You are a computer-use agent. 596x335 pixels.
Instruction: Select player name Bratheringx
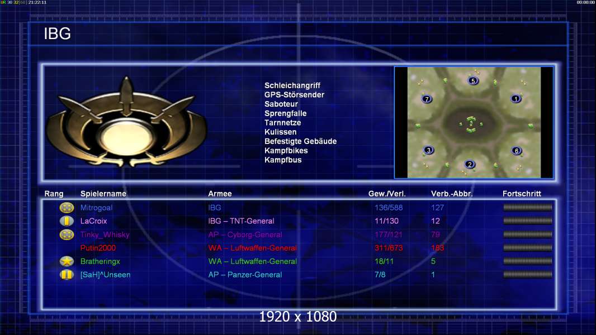click(x=100, y=261)
